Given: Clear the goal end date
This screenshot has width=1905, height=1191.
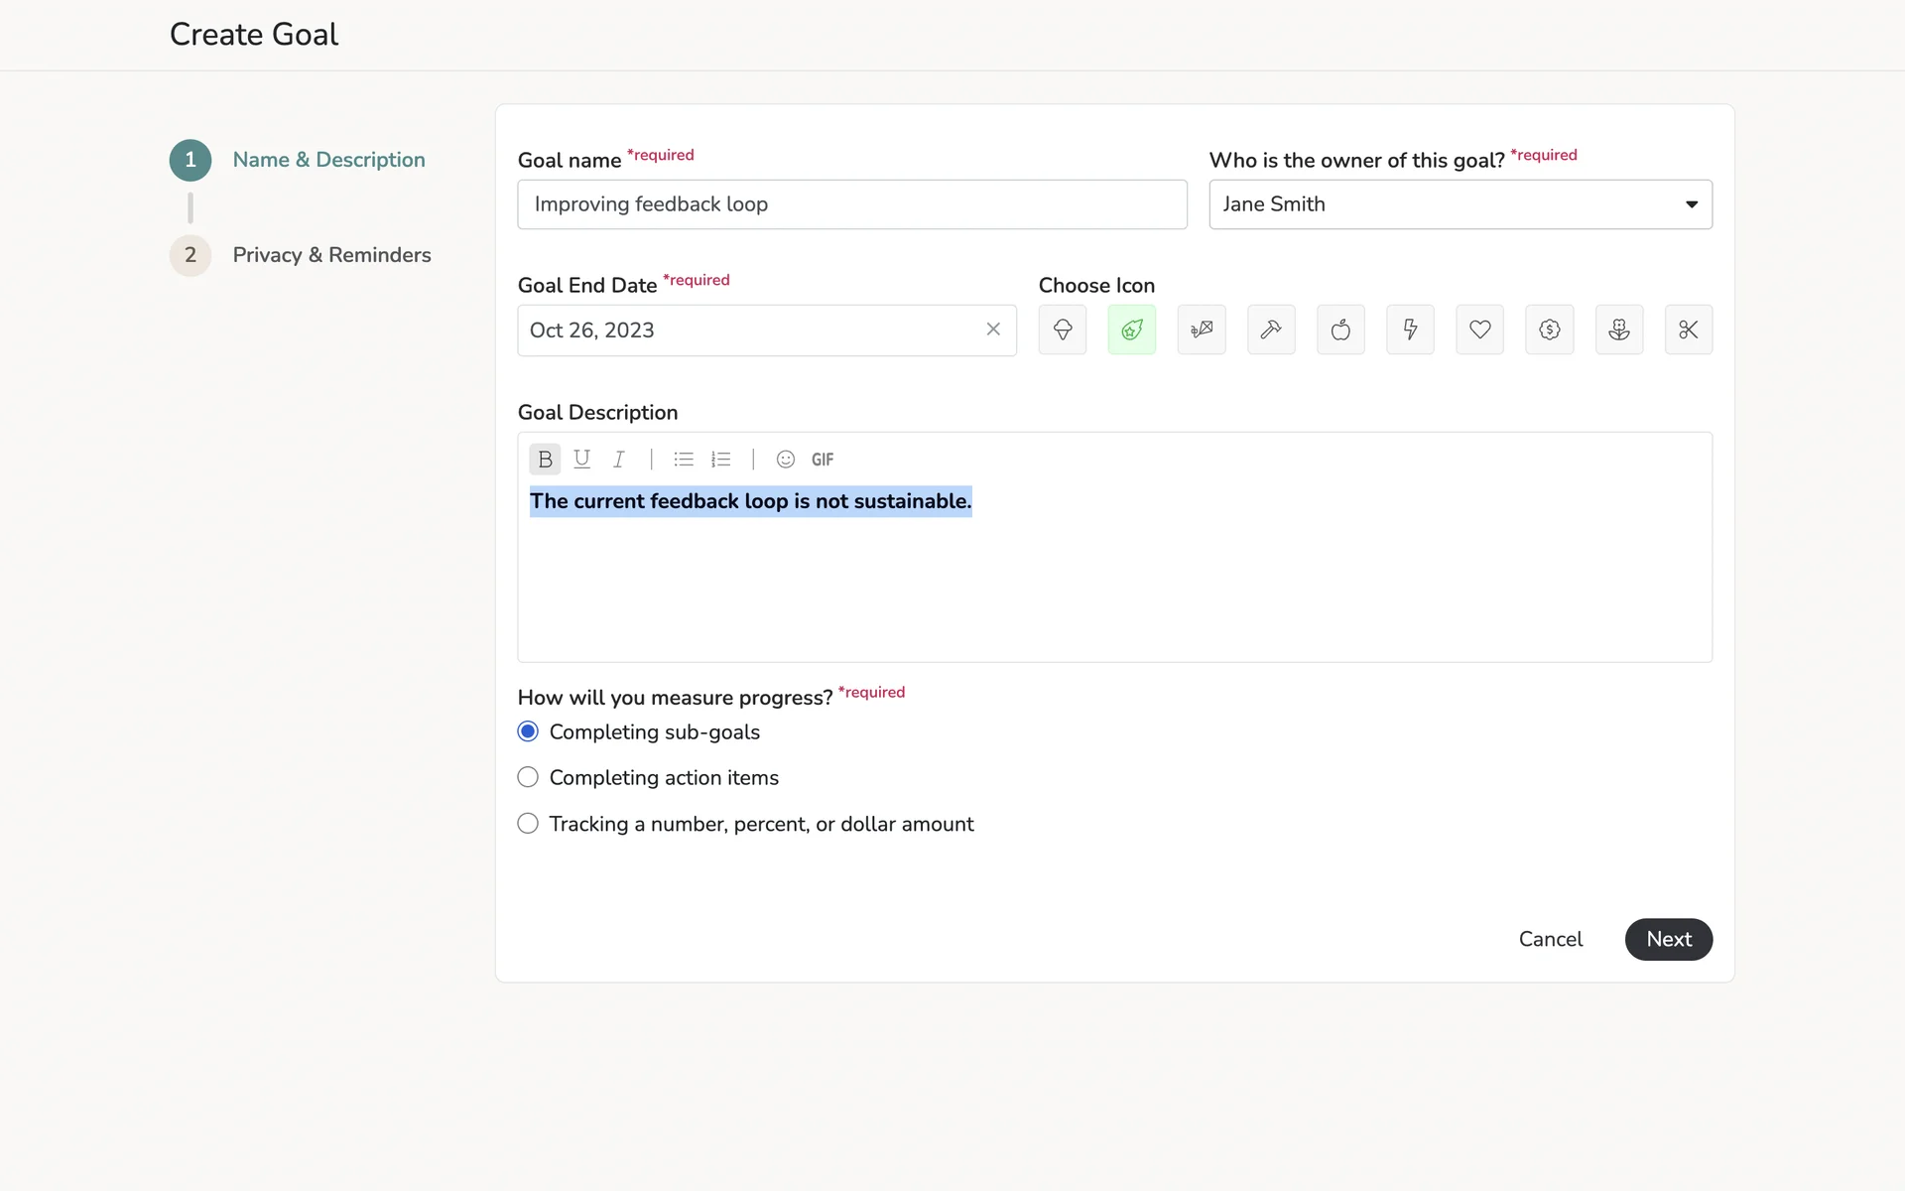Looking at the screenshot, I should (x=993, y=330).
